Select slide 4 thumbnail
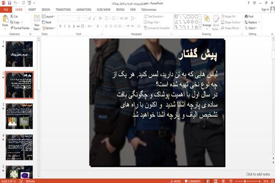Screen dimensions: 275x183 (x=19, y=147)
